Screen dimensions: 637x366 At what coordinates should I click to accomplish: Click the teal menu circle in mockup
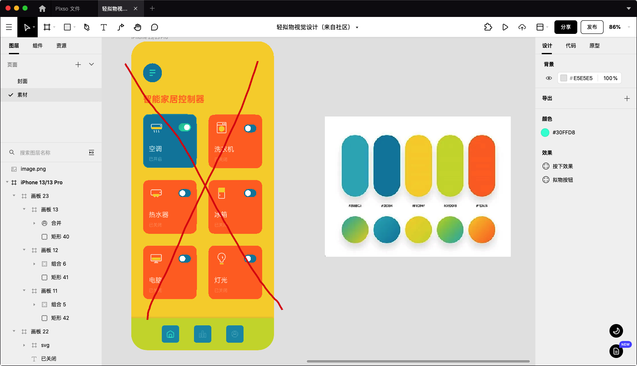pyautogui.click(x=152, y=73)
